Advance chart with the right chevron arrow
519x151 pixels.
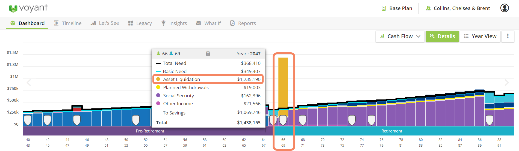coord(507,82)
